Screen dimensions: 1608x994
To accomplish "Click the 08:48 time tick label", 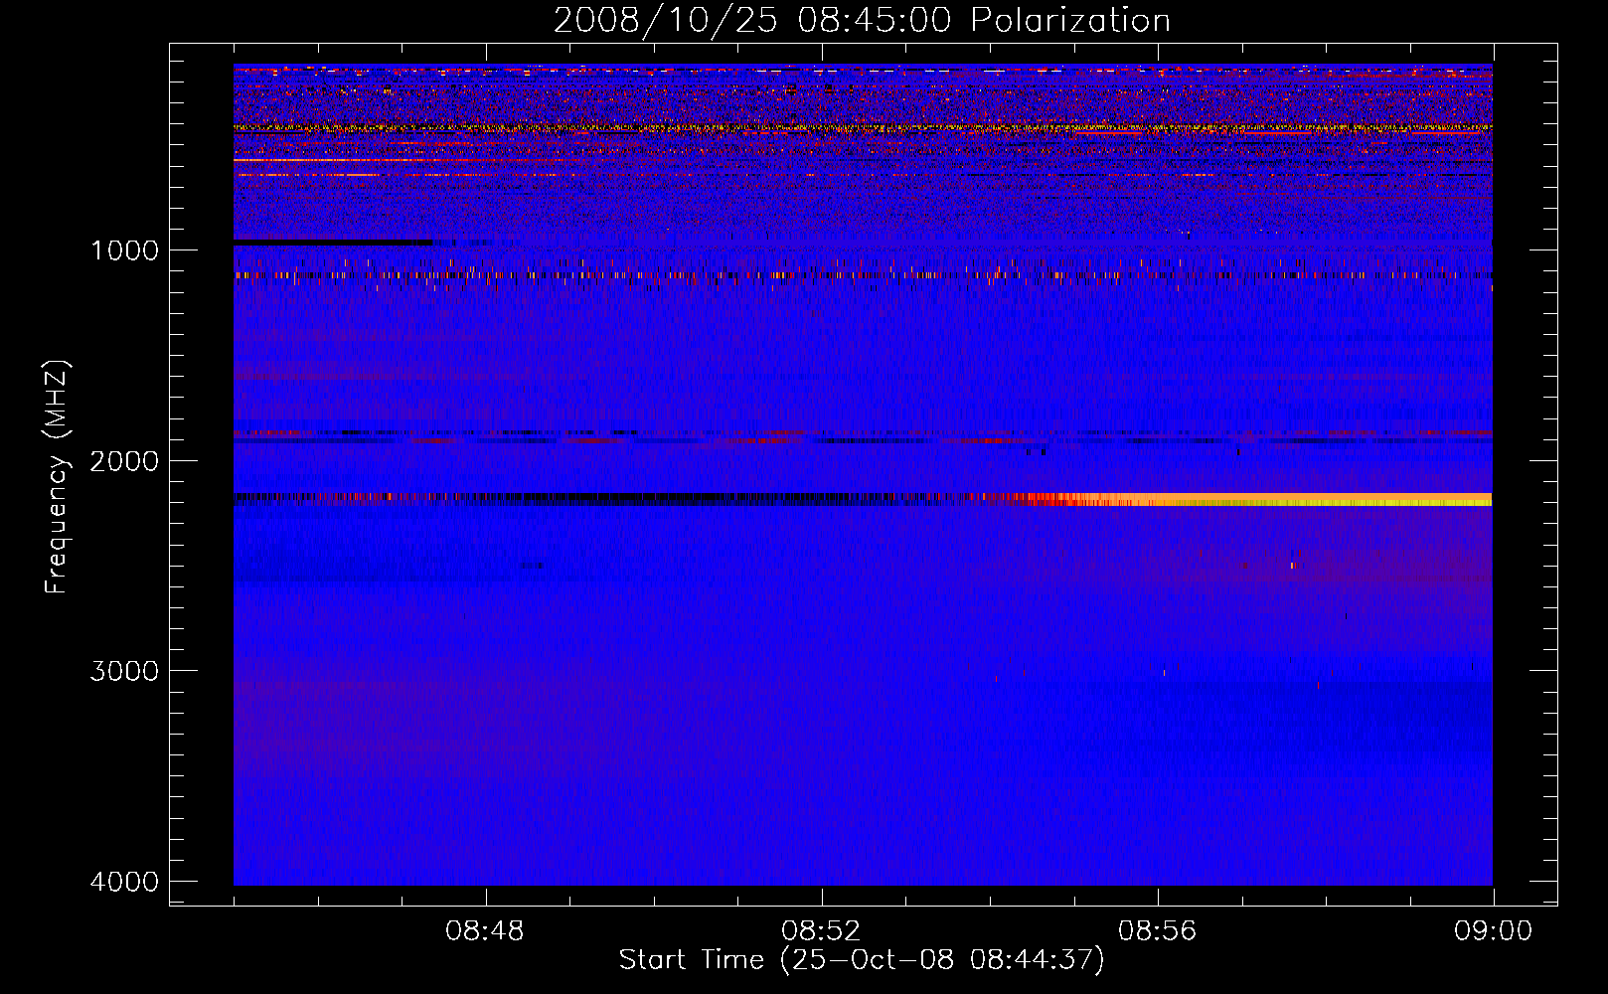I will pos(485,931).
